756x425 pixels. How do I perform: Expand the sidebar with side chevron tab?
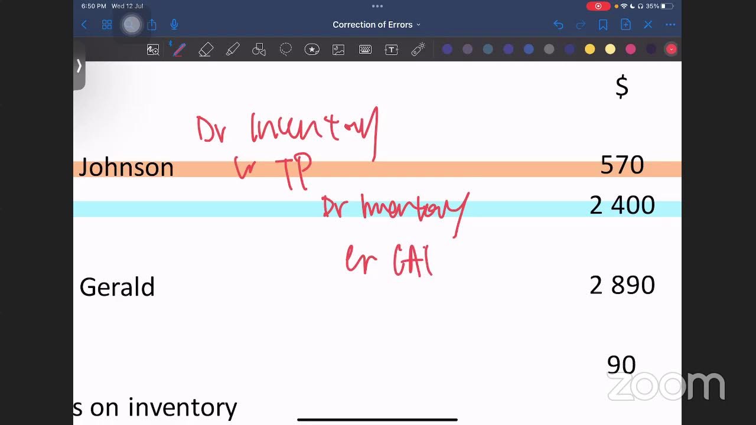coord(79,66)
